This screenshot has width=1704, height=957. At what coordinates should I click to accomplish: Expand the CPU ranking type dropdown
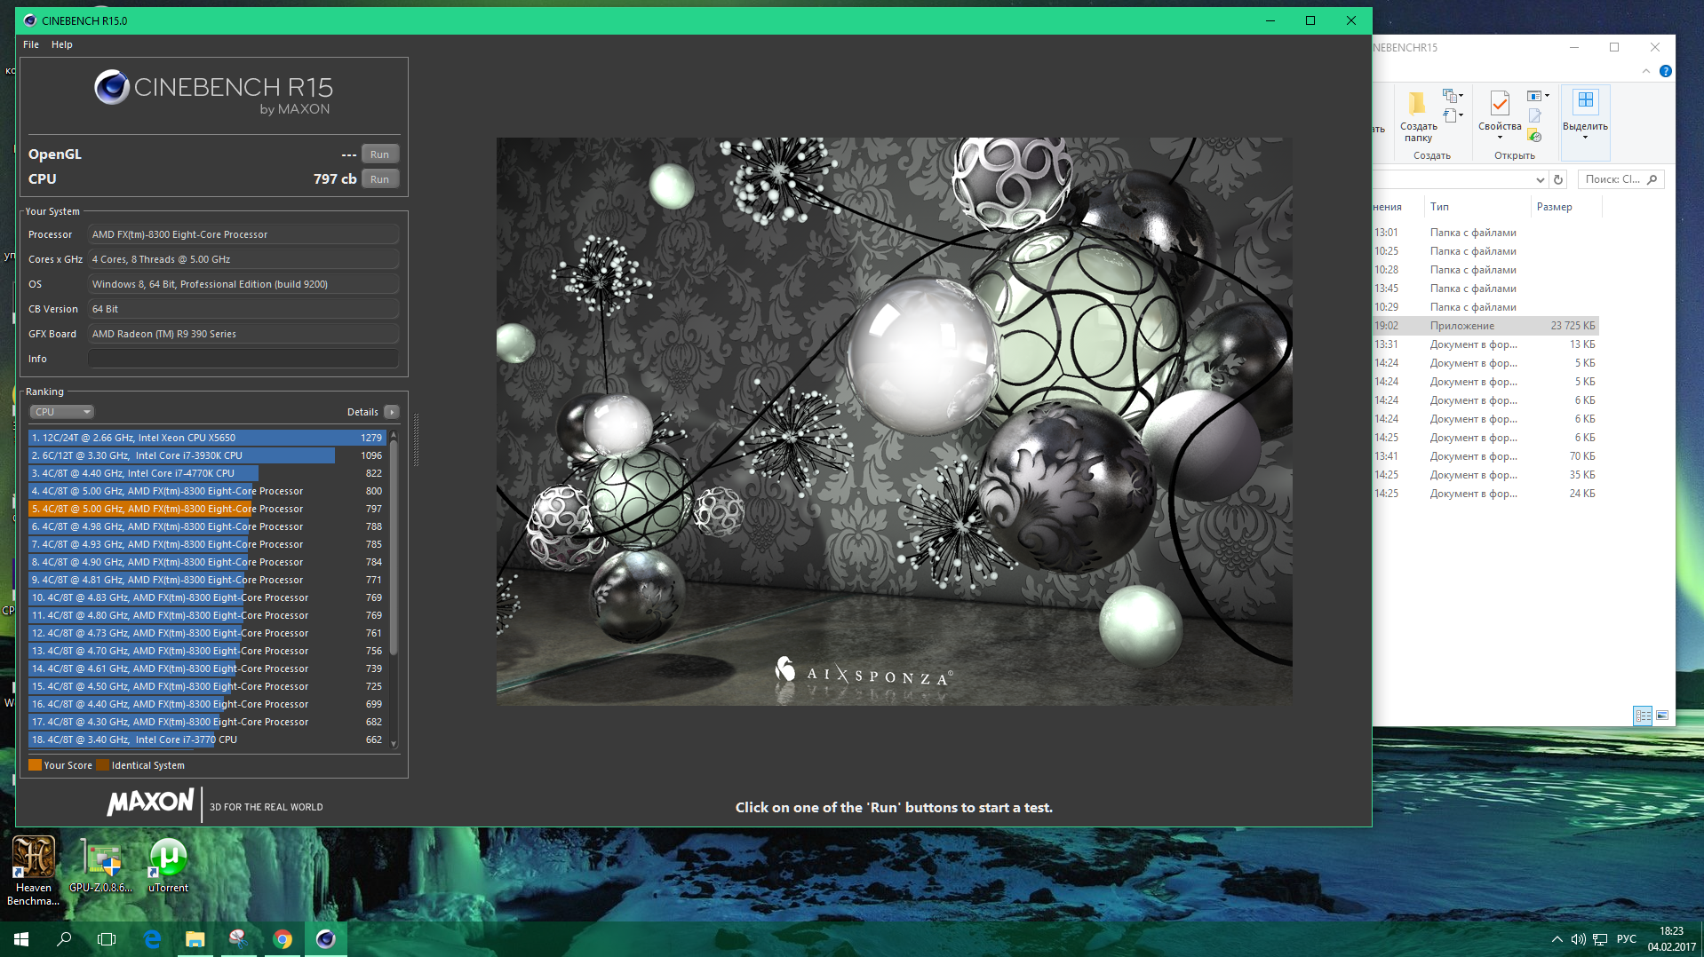pos(61,412)
